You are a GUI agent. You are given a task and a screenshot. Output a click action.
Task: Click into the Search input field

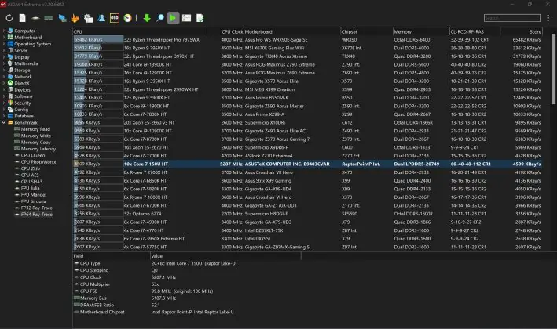512,18
